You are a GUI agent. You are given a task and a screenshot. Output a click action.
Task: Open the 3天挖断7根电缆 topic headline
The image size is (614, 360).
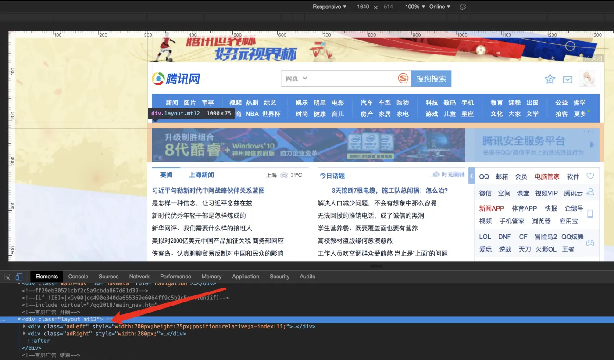pos(390,191)
